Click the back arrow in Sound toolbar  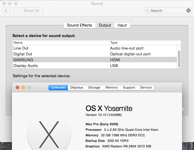tap(6, 10)
